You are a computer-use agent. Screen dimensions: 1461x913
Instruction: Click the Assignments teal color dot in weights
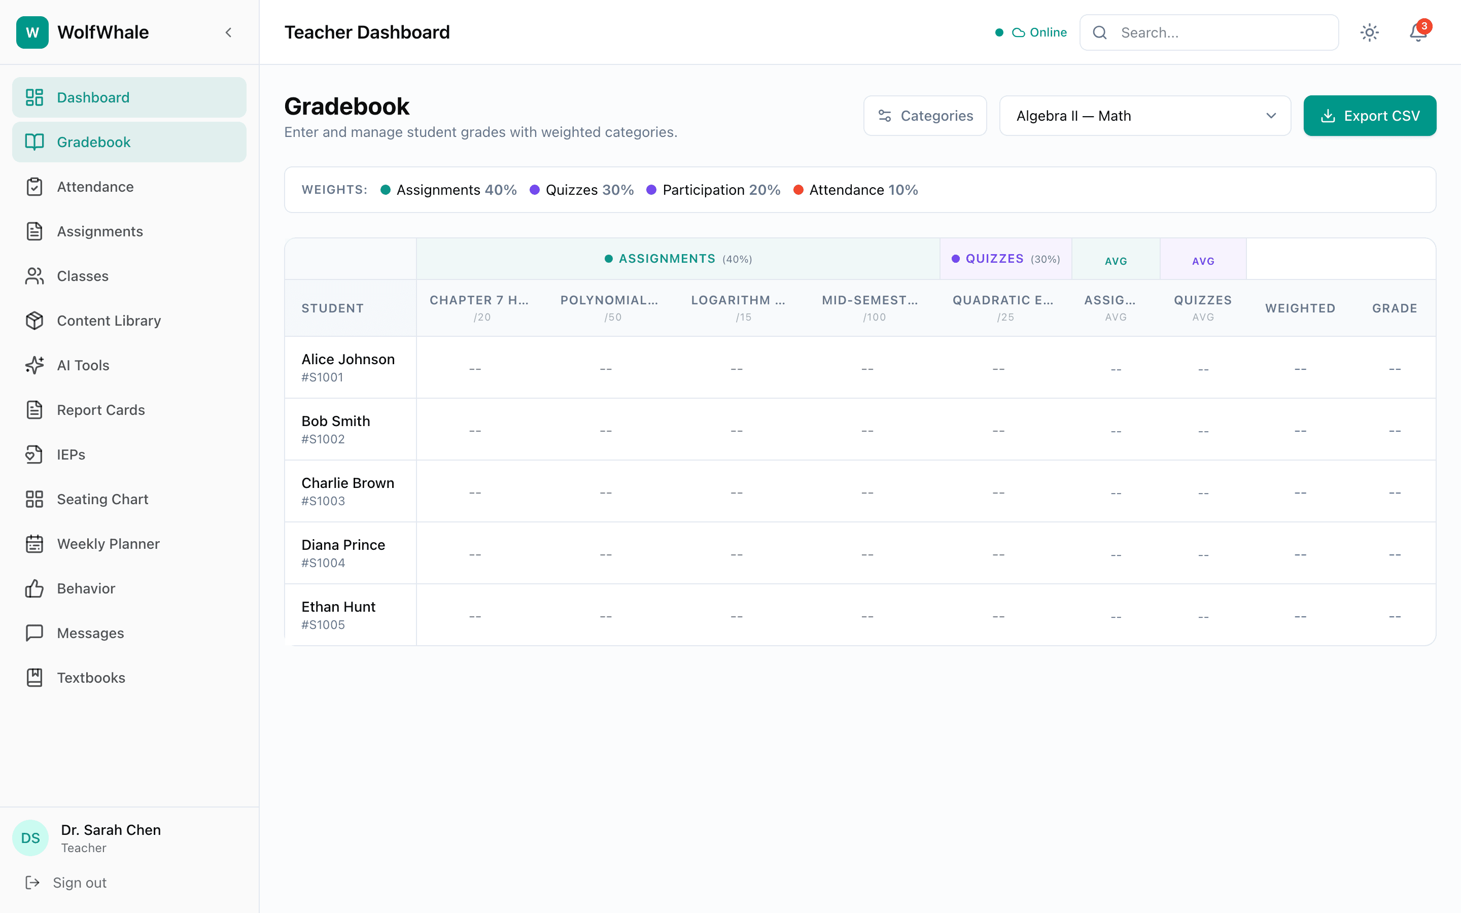pos(385,190)
